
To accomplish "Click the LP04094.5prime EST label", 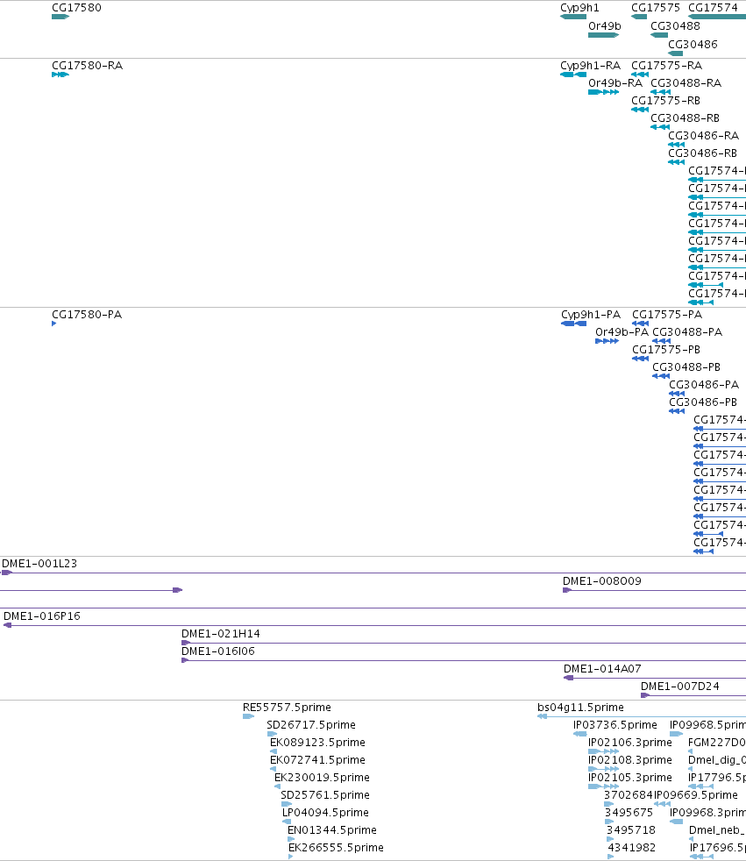I will pos(325,814).
